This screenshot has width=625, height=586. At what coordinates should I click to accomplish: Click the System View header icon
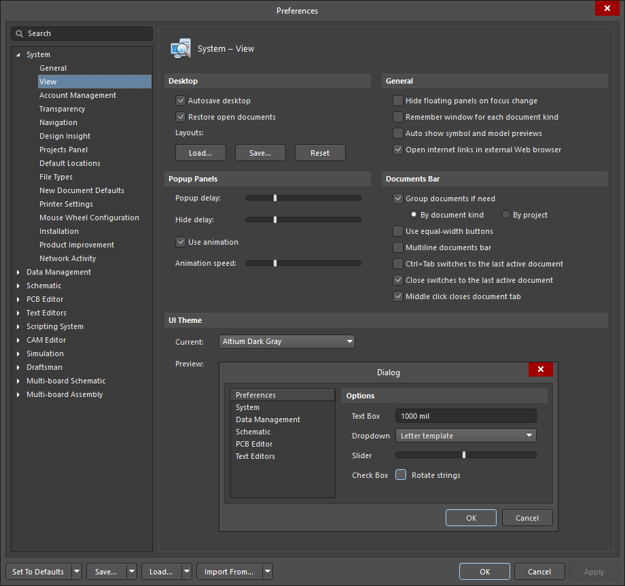pos(181,49)
